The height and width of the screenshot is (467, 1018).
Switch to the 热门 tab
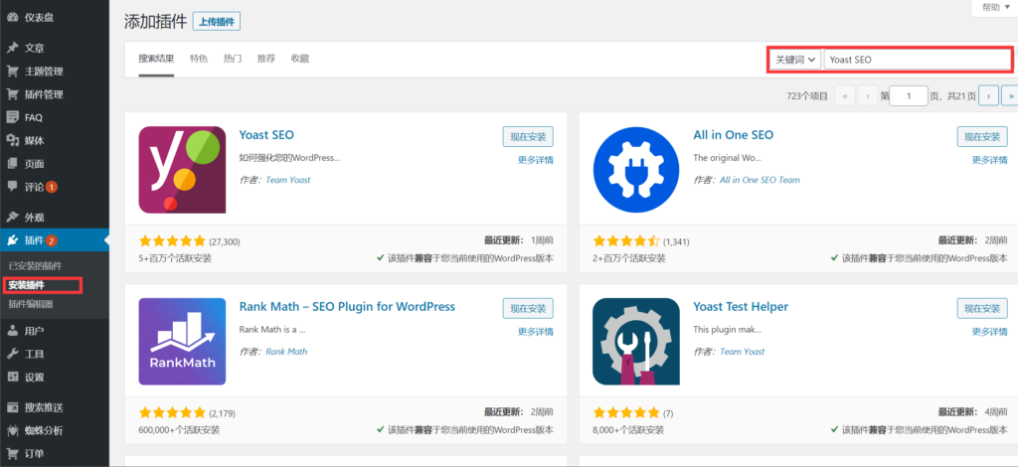(x=233, y=59)
